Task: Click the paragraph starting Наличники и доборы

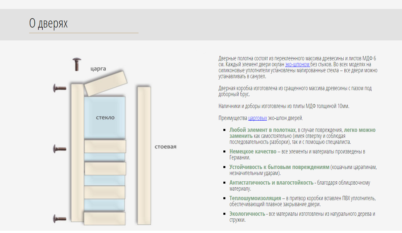Action: pyautogui.click(x=284, y=106)
